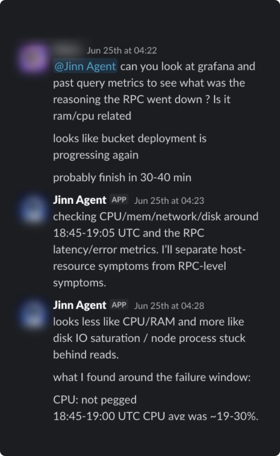Viewport: 280px width, 456px height.
Task: Select the checking CPU/mem/network/disk reply
Action: 156,250
